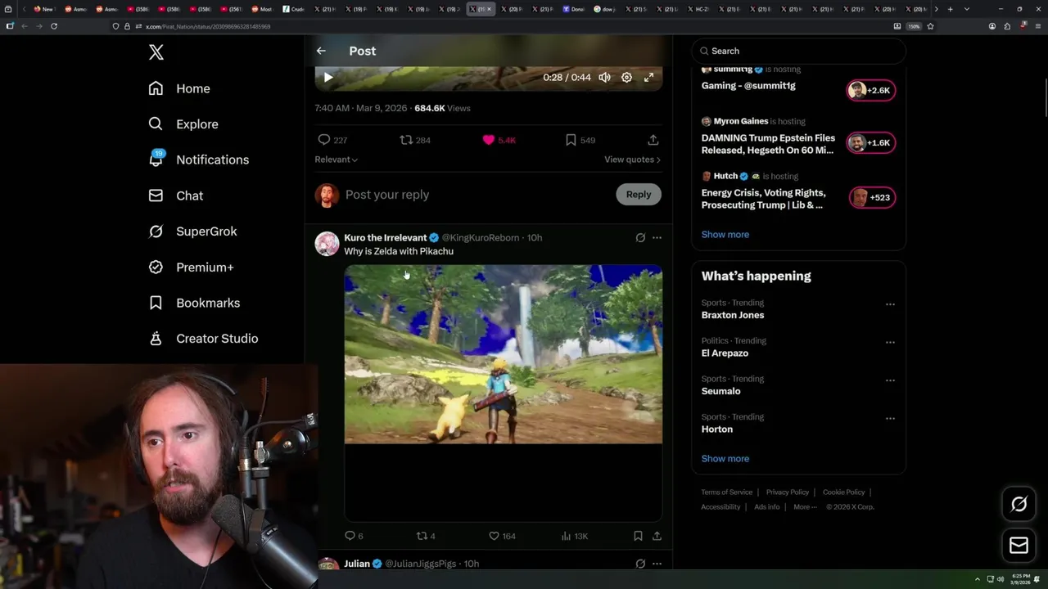Show more live spaces

point(725,235)
